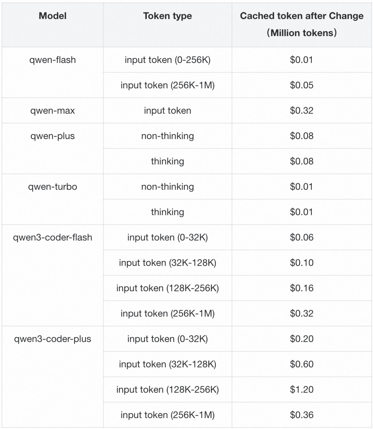The height and width of the screenshot is (429, 373).
Task: Select the $0.16 price cell
Action: coord(301,288)
